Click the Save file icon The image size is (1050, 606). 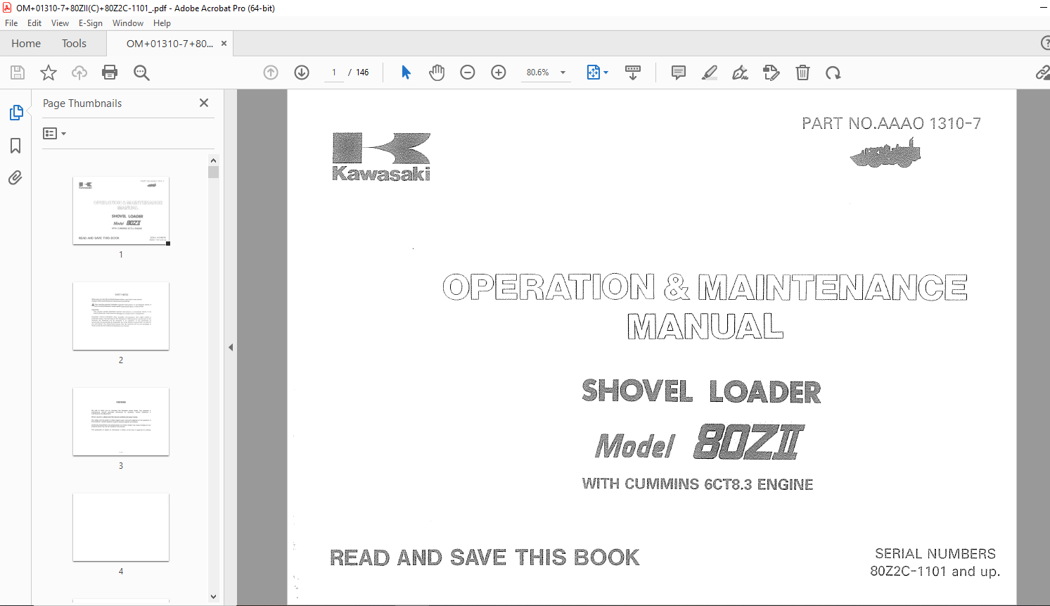pyautogui.click(x=18, y=72)
